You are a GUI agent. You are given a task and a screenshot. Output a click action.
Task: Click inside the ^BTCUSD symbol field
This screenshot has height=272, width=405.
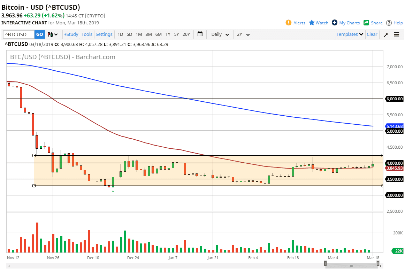coord(18,34)
